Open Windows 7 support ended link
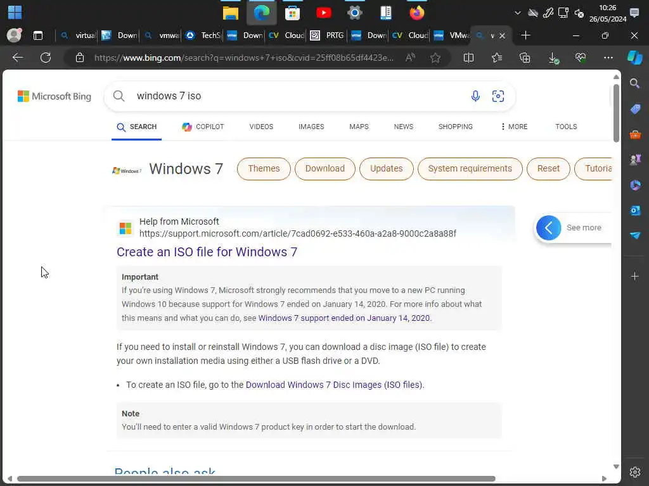This screenshot has width=649, height=486. (x=344, y=318)
